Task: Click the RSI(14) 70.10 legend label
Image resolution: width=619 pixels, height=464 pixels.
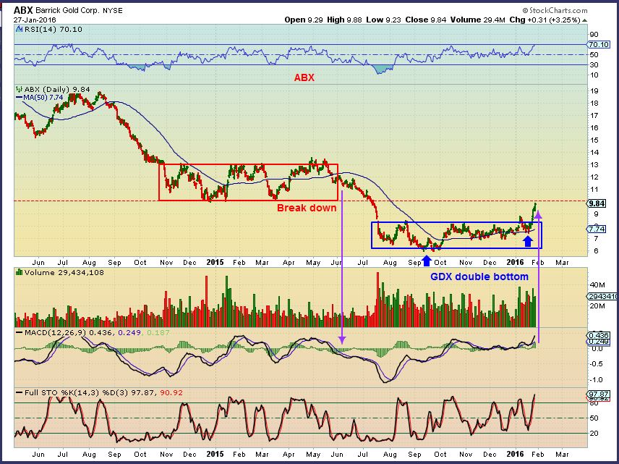Action: click(x=54, y=29)
